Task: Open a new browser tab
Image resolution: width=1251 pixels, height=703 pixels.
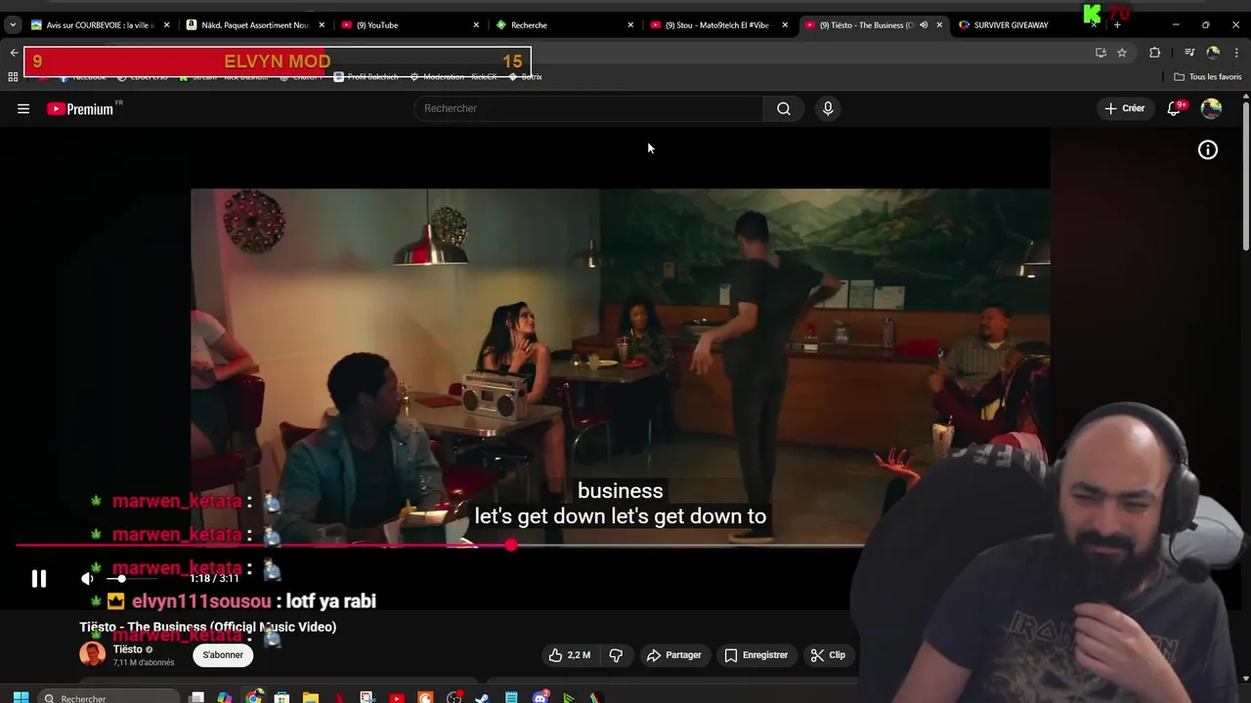Action: 1117,25
